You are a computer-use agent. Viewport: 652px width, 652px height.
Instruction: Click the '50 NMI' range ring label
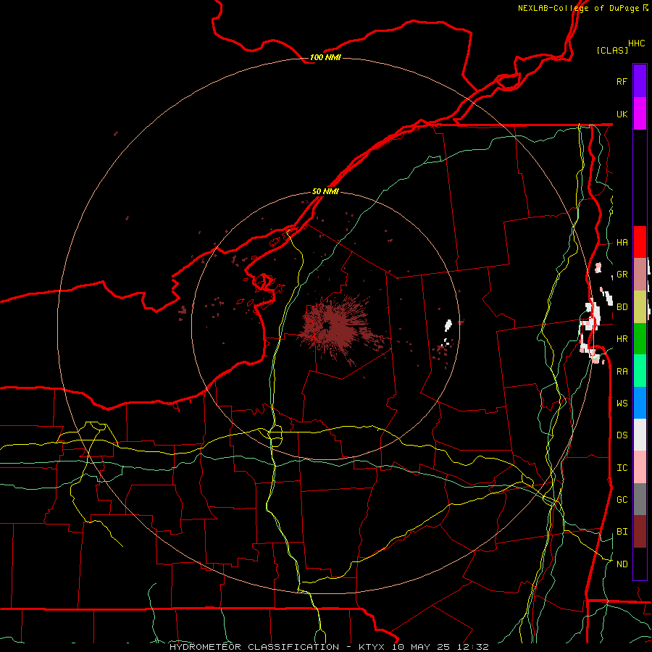pos(325,191)
